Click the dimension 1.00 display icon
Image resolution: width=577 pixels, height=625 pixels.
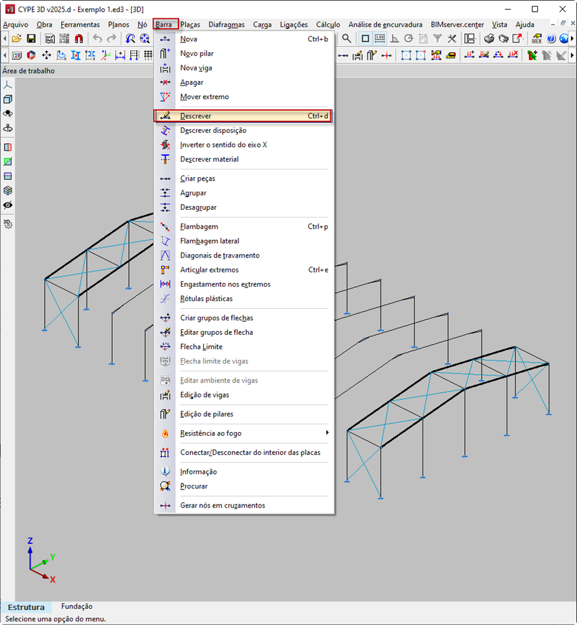pos(380,38)
